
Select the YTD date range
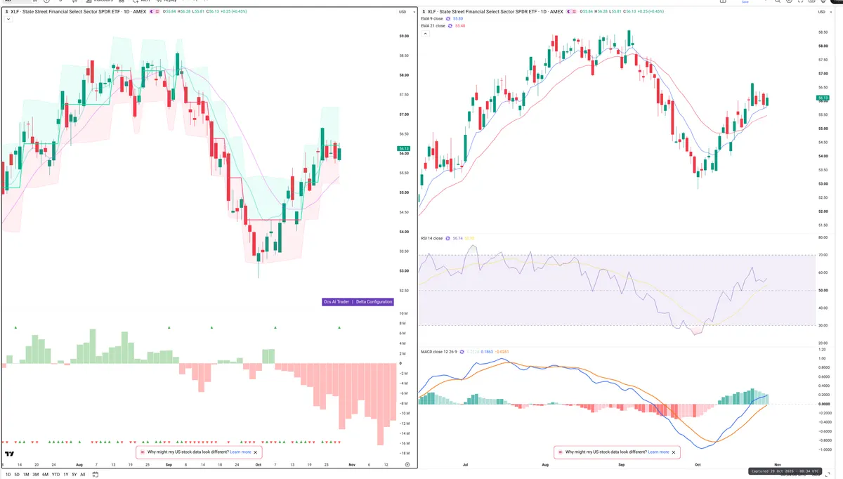(55, 475)
